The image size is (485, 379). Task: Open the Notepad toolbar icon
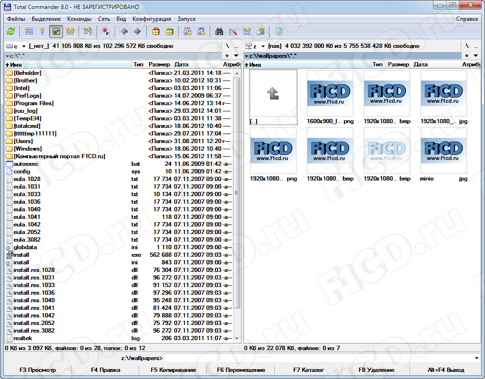278,31
